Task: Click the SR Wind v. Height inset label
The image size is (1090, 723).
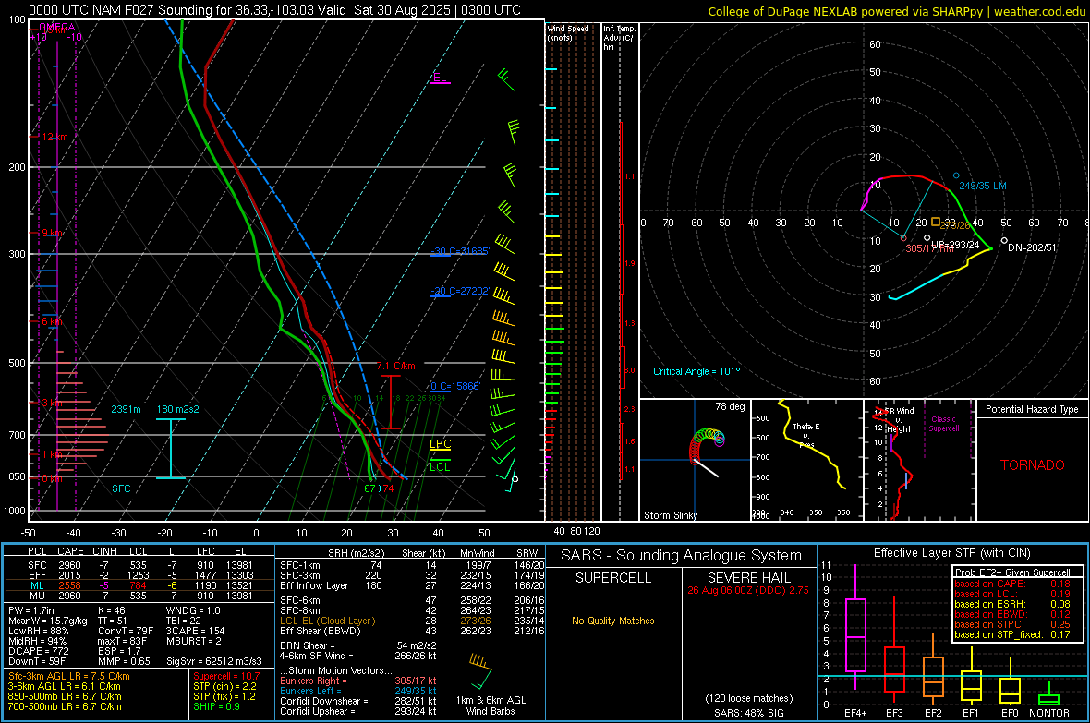Action: point(899,420)
